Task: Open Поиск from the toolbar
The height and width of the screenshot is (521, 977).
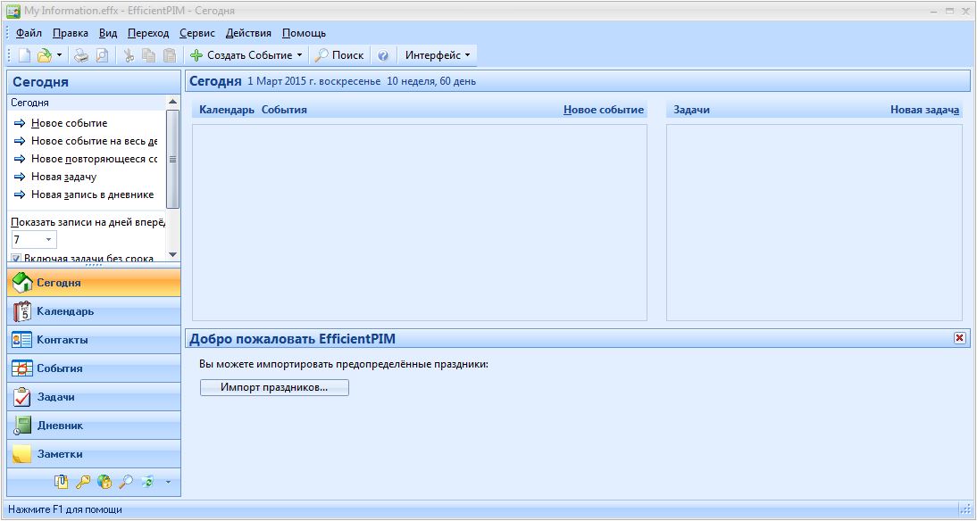Action: pos(339,55)
